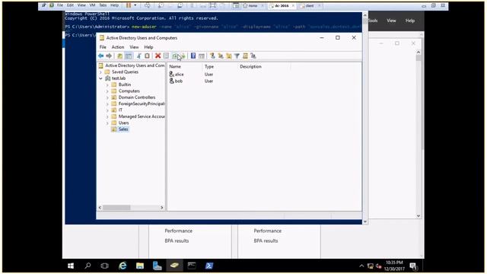This screenshot has height=274, width=487.
Task: Switch to the client VM tab
Action: click(x=310, y=5)
